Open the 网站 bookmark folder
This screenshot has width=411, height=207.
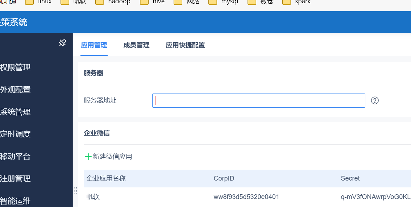pos(187,2)
